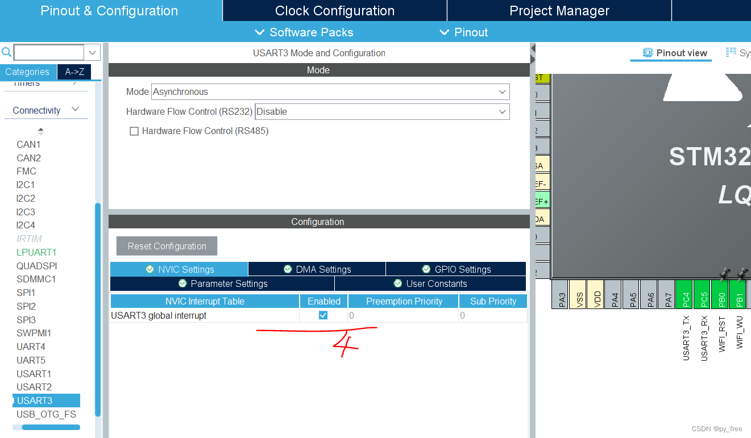Click the pushpin icon above PB1
This screenshot has width=751, height=438.
click(741, 274)
